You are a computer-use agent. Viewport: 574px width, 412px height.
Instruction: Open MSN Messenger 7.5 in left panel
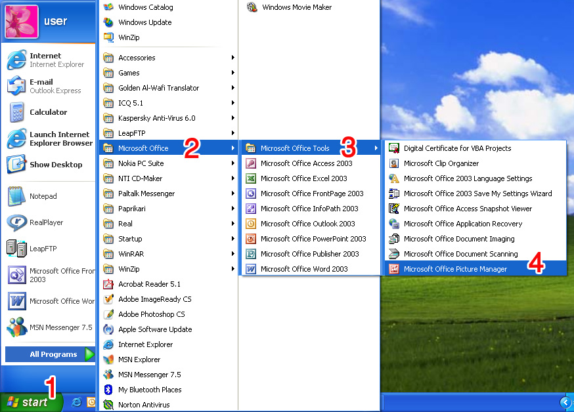[x=49, y=327]
